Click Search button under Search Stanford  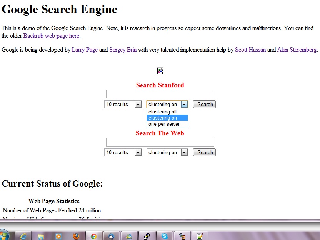[x=204, y=104]
